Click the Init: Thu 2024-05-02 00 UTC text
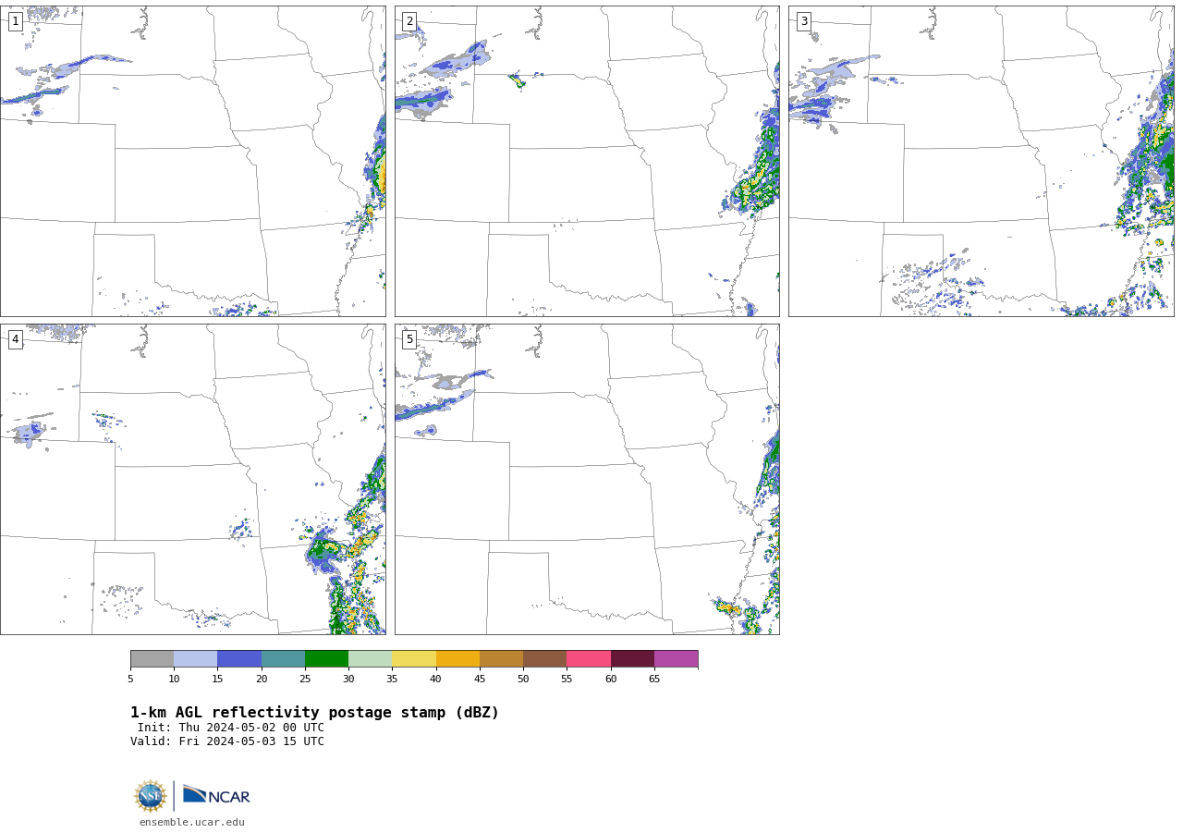Image resolution: width=1183 pixels, height=833 pixels. 231,729
